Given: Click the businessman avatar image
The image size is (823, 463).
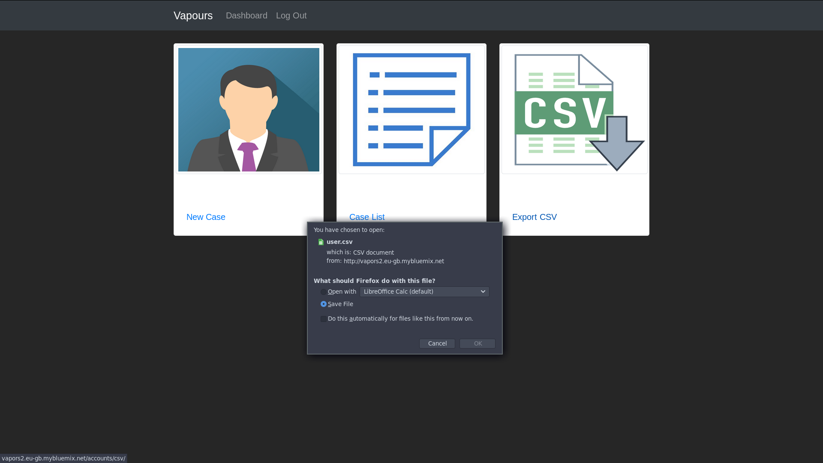Looking at the screenshot, I should coord(249,110).
